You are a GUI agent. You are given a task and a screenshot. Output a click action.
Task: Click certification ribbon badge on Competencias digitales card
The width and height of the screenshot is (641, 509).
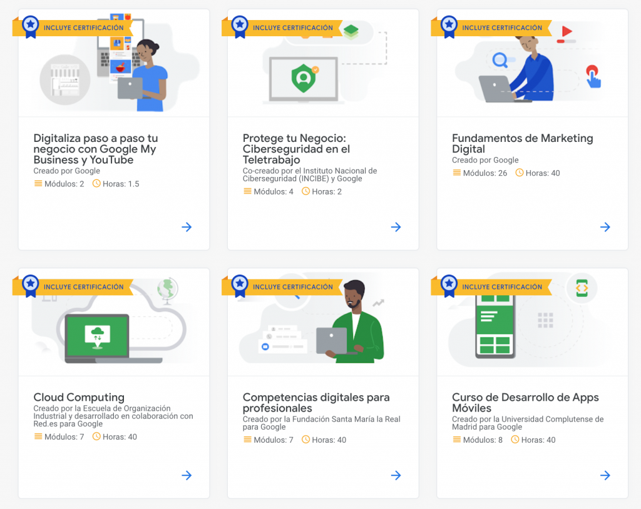click(240, 286)
